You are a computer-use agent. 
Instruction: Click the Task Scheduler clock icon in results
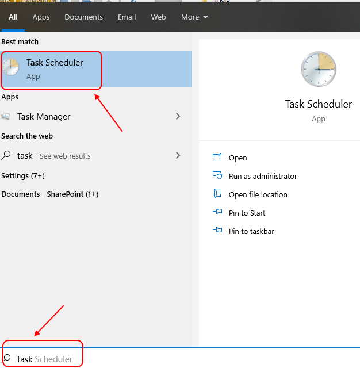pos(10,67)
